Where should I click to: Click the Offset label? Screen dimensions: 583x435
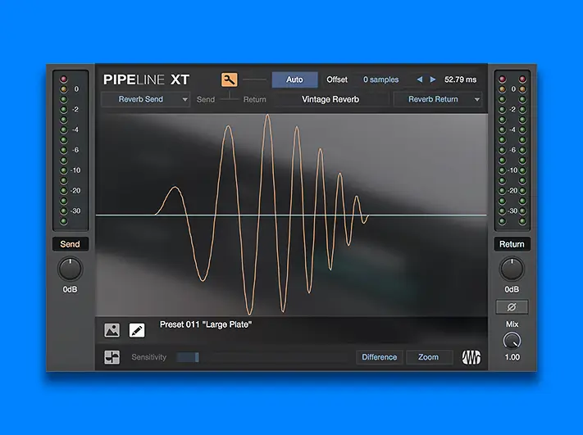(x=337, y=79)
